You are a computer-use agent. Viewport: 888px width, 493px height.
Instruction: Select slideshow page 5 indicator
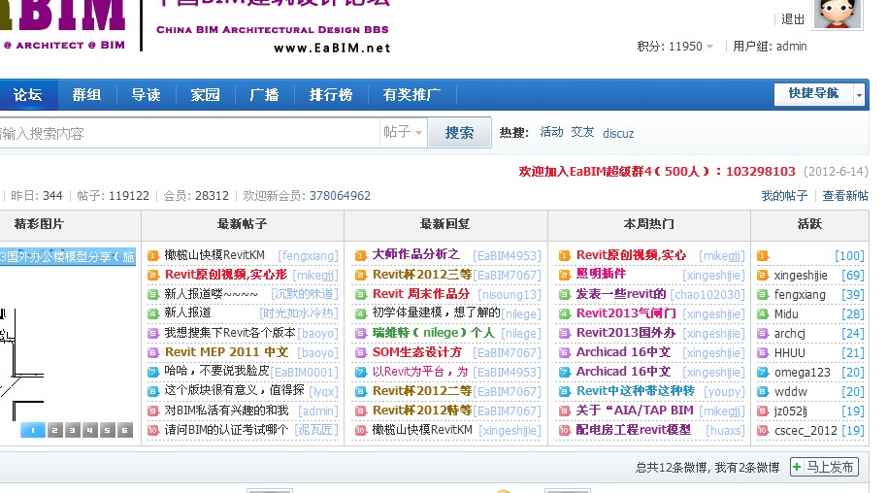click(107, 430)
